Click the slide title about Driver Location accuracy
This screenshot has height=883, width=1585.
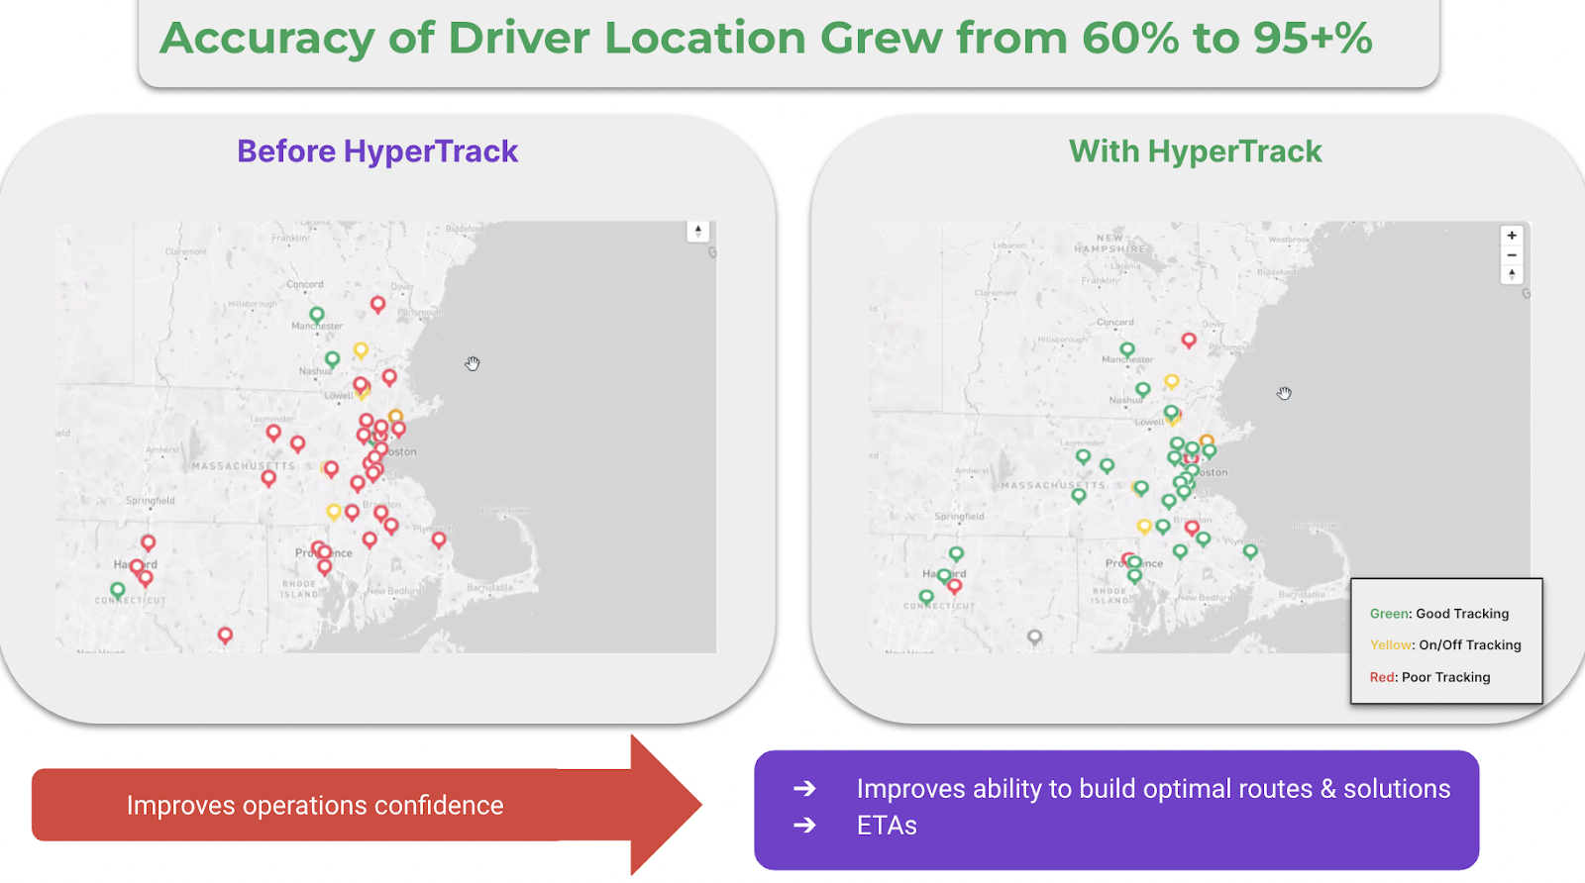(x=766, y=39)
